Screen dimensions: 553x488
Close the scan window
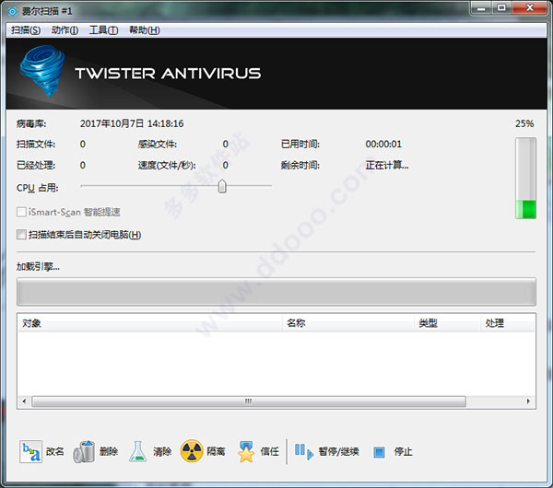[x=530, y=7]
